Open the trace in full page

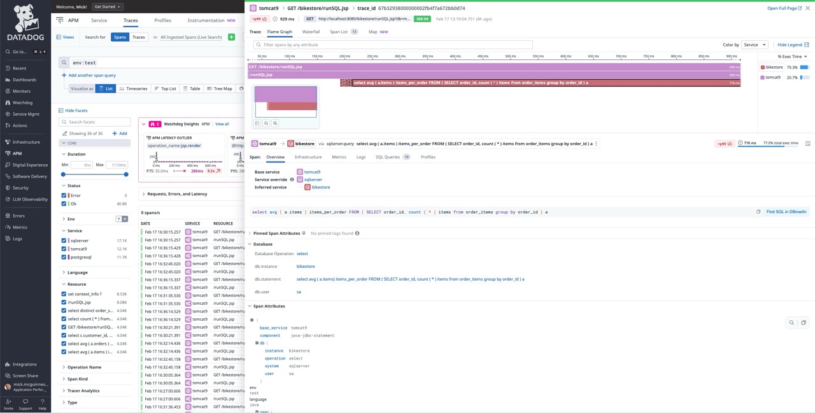click(x=784, y=8)
